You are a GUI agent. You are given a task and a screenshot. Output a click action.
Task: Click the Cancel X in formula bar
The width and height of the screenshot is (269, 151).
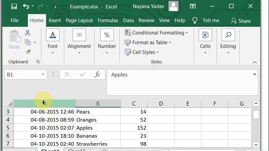click(67, 75)
